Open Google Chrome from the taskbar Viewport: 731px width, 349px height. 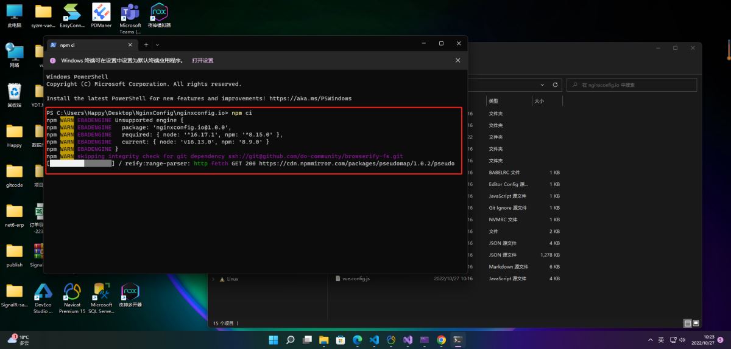coord(441,340)
